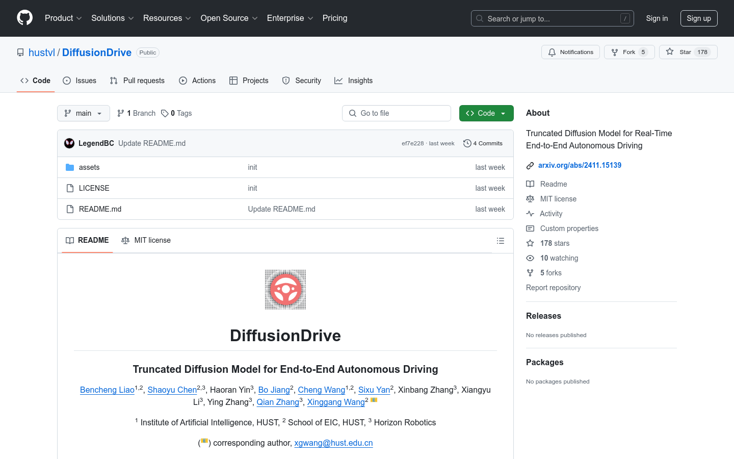Expand the Product menu
The image size is (734, 459).
tap(63, 18)
